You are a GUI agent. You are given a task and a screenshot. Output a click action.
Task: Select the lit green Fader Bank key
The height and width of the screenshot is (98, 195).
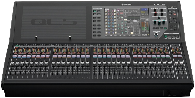(x=166, y=36)
